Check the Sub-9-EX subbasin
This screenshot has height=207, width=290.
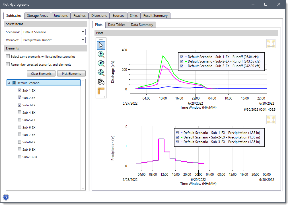pos(19,149)
